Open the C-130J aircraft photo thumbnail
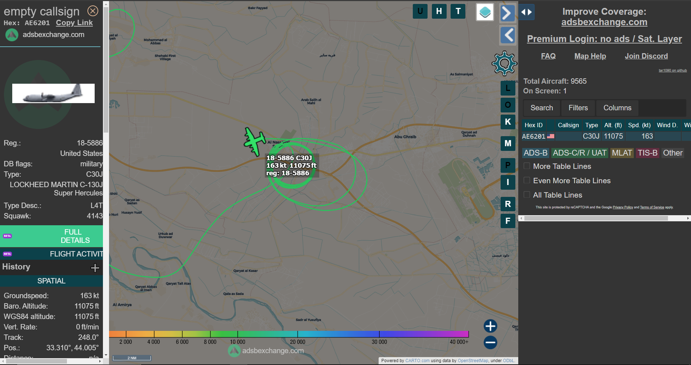This screenshot has width=691, height=365. coord(53,93)
